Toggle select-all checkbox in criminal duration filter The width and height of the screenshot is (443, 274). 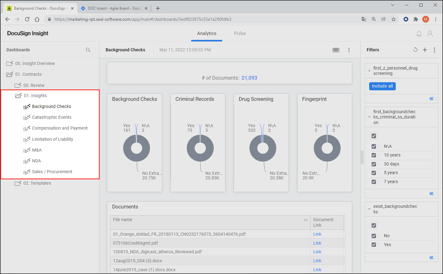374,136
